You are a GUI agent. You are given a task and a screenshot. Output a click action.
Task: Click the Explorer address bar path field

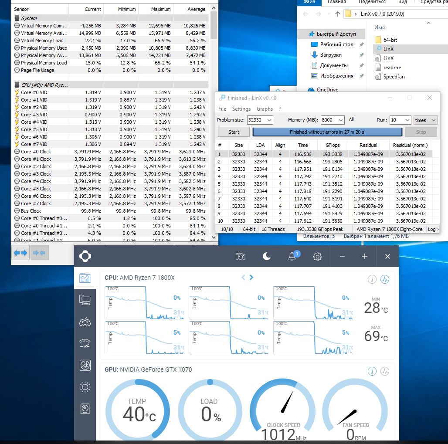396,14
